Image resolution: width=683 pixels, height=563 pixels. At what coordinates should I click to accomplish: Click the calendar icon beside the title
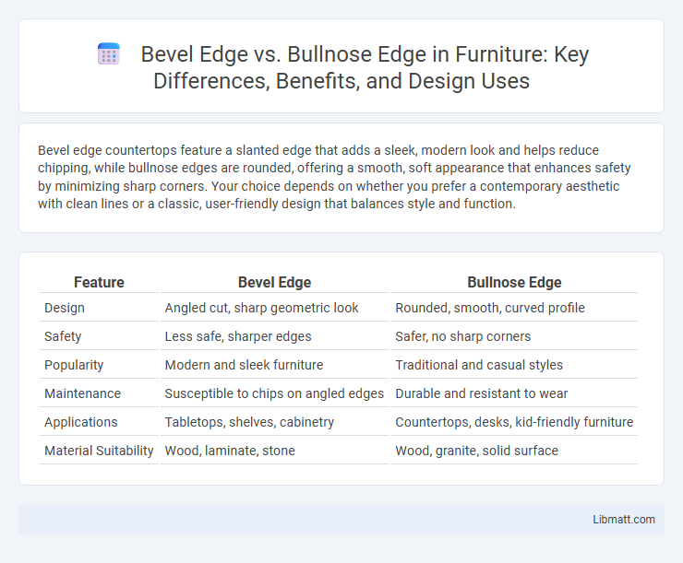109,54
